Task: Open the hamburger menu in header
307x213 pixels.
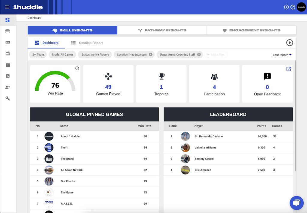Action: coord(7,7)
